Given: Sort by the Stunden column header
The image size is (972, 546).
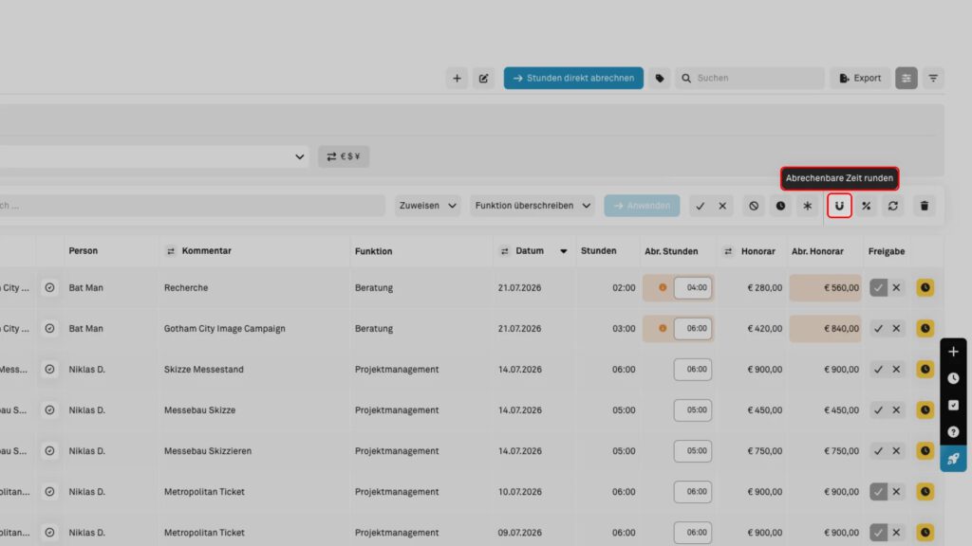Looking at the screenshot, I should (x=598, y=250).
